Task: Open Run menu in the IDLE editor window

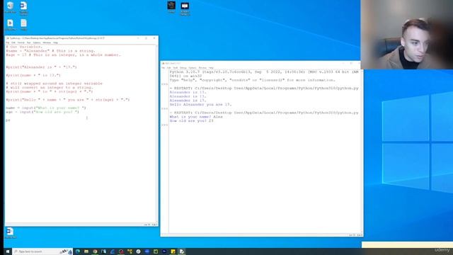Action: pos(28,42)
